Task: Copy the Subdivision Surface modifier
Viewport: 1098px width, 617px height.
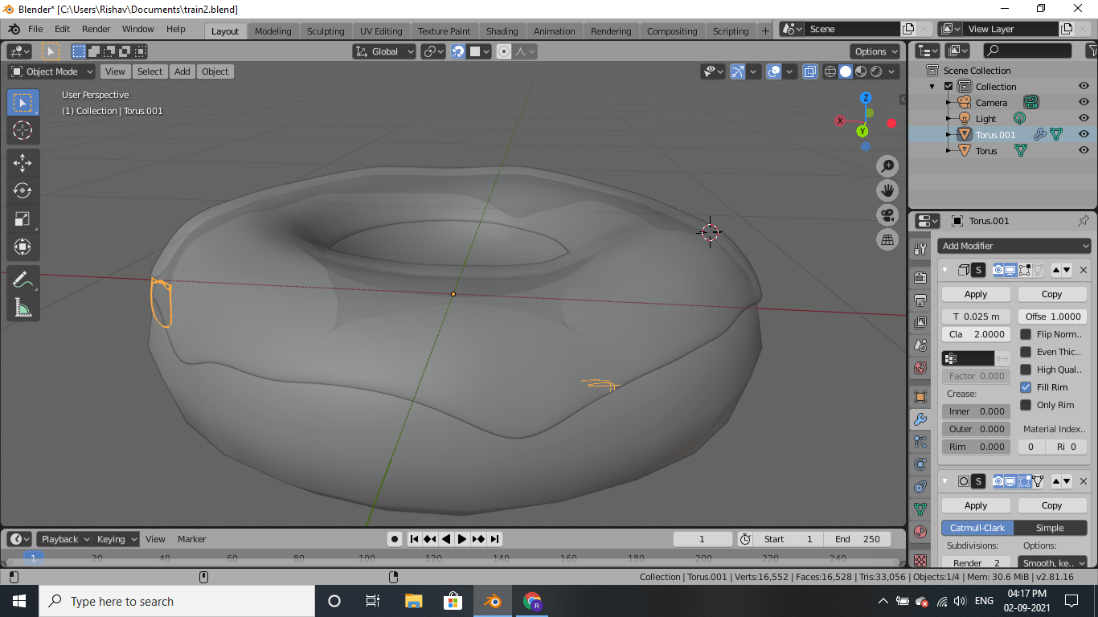Action: 1052,505
